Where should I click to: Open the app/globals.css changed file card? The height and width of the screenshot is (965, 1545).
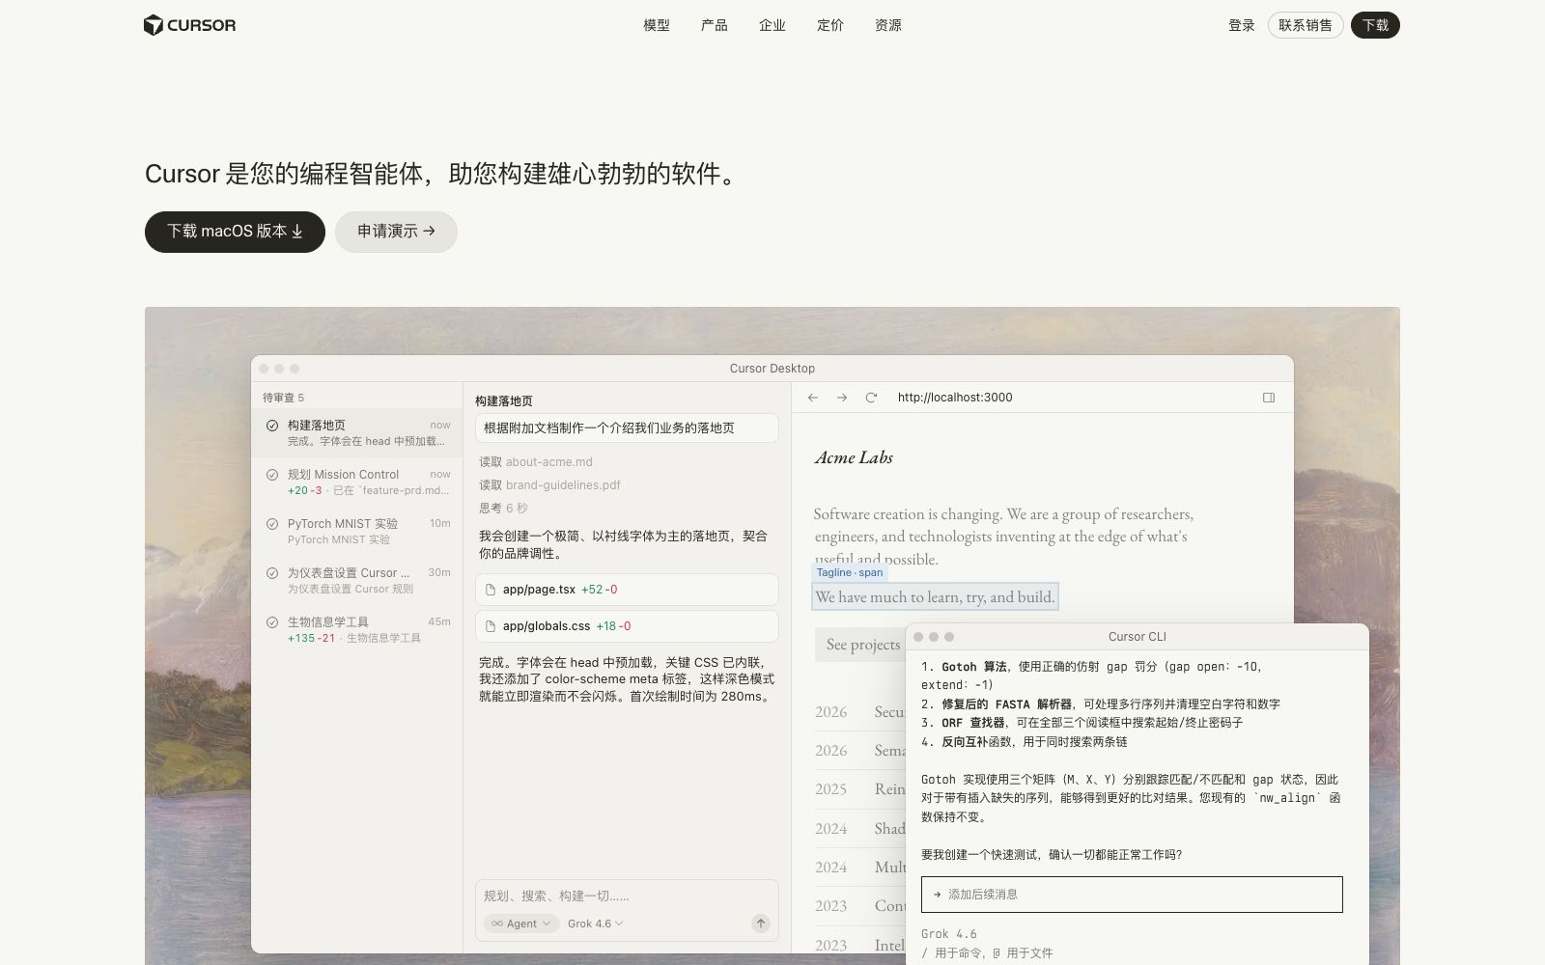click(x=627, y=626)
